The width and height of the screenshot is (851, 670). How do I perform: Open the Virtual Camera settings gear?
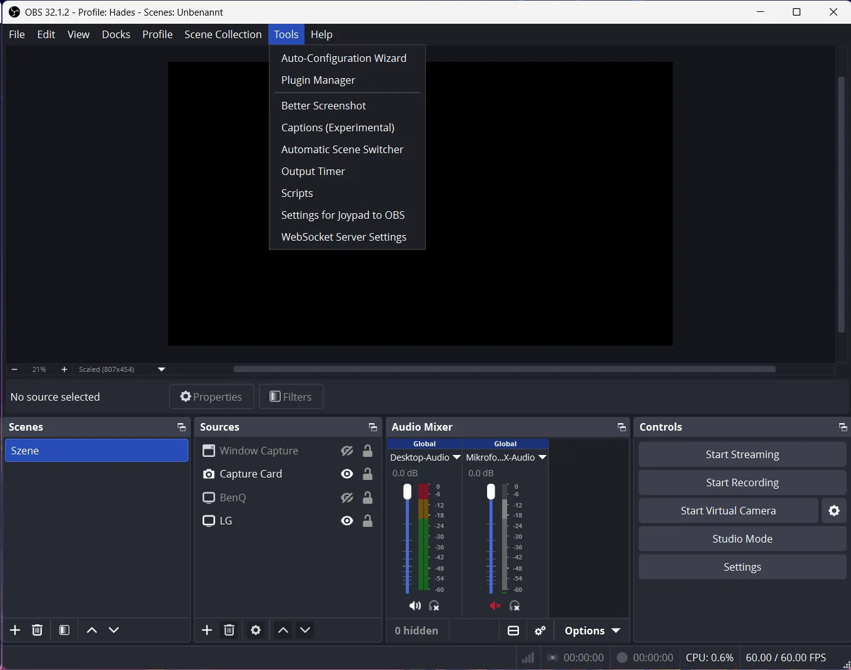[x=834, y=511]
